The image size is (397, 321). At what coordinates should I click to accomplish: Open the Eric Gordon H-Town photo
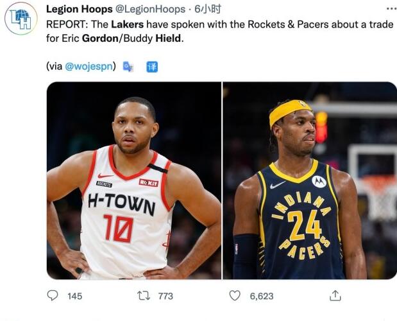[134, 180]
